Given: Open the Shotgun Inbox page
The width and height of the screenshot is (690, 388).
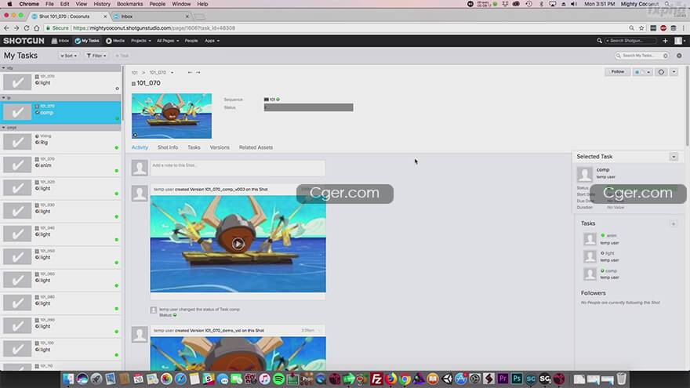Looking at the screenshot, I should point(60,41).
